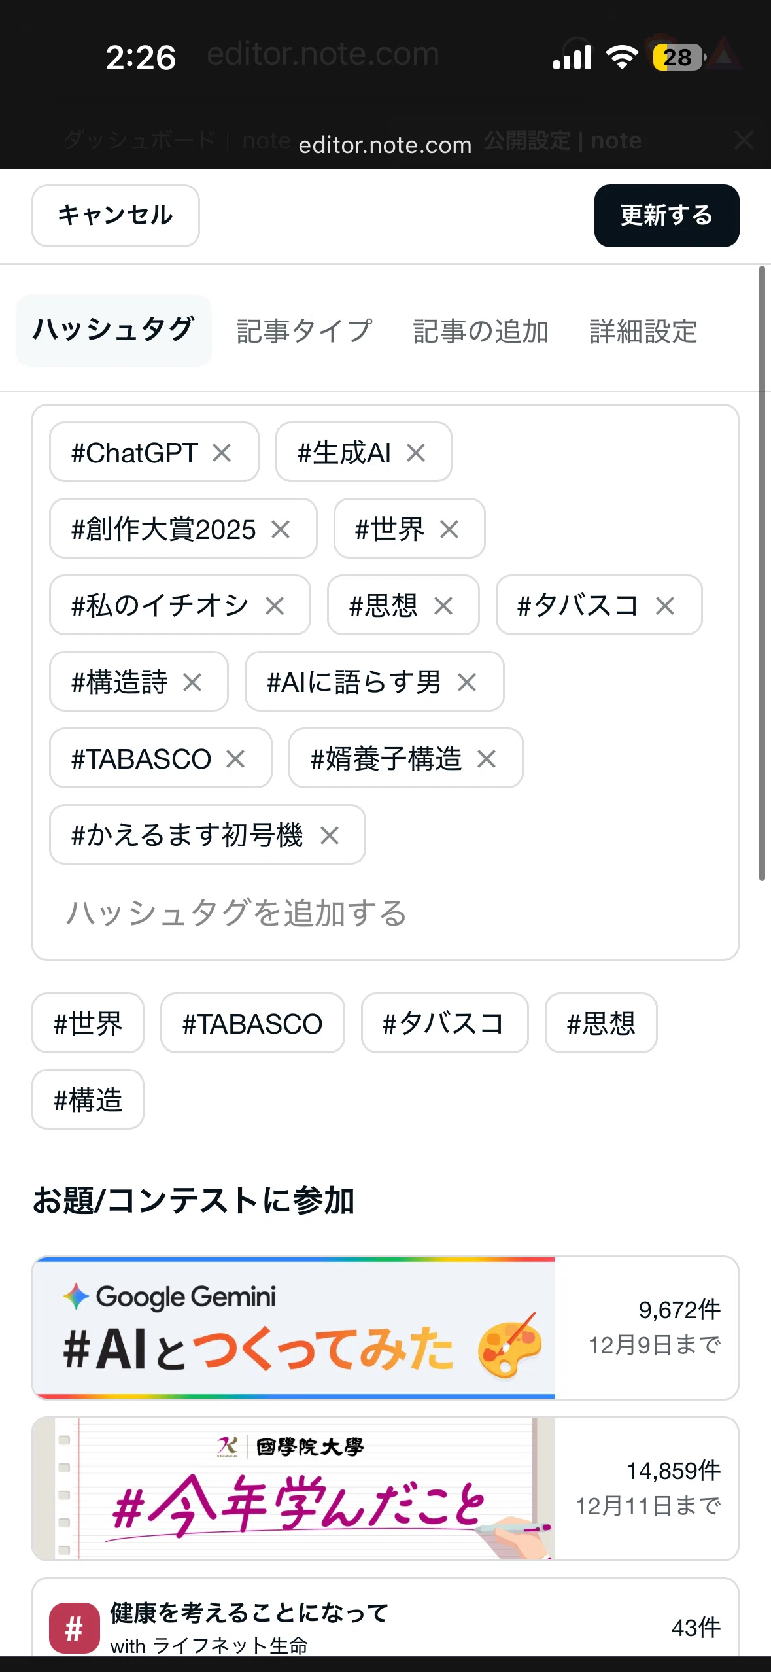This screenshot has height=1672, width=771.
Task: Delete the #創作大賞2025 tag via its X icon
Action: point(281,529)
